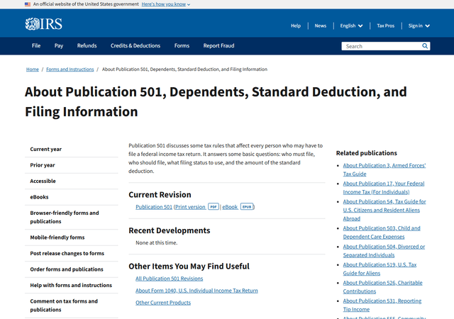454x319 pixels.
Task: Open Mobile-friendly forms
Action: [72, 237]
